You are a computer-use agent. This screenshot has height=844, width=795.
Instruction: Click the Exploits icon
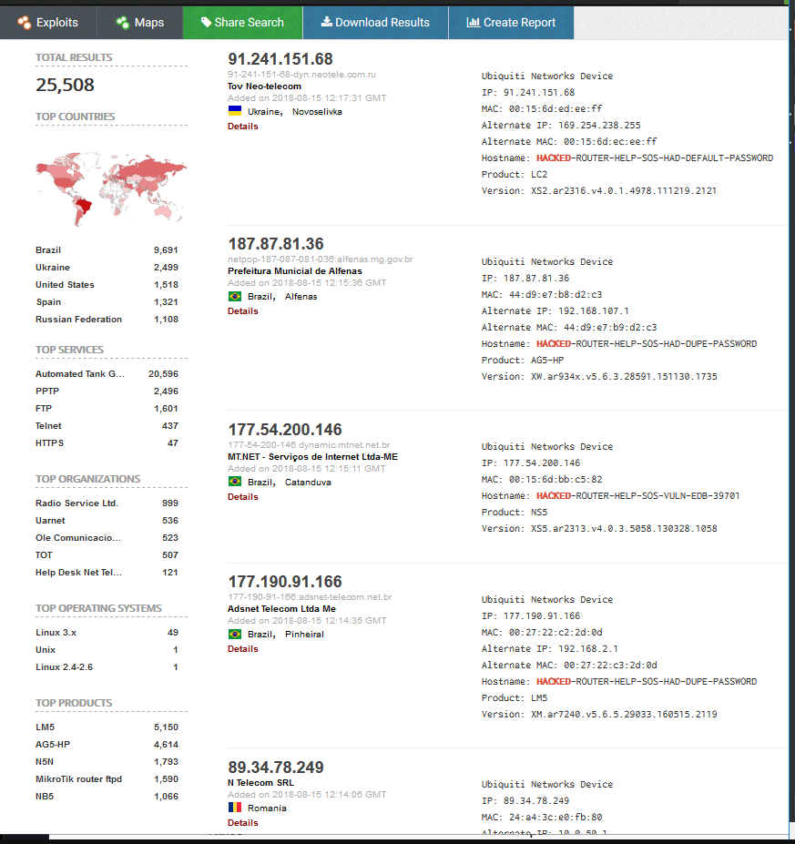click(x=25, y=23)
